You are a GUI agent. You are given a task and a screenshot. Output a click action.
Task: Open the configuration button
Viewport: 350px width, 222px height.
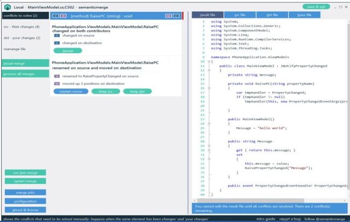[x=25, y=201]
